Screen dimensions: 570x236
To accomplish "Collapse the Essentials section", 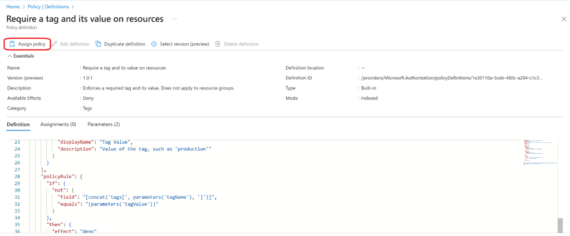I will (9, 56).
